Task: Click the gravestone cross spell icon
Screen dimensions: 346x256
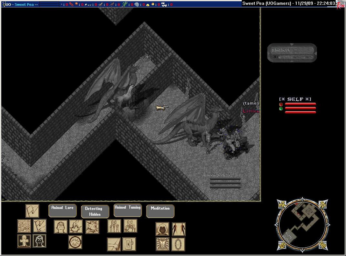Action: point(24,241)
